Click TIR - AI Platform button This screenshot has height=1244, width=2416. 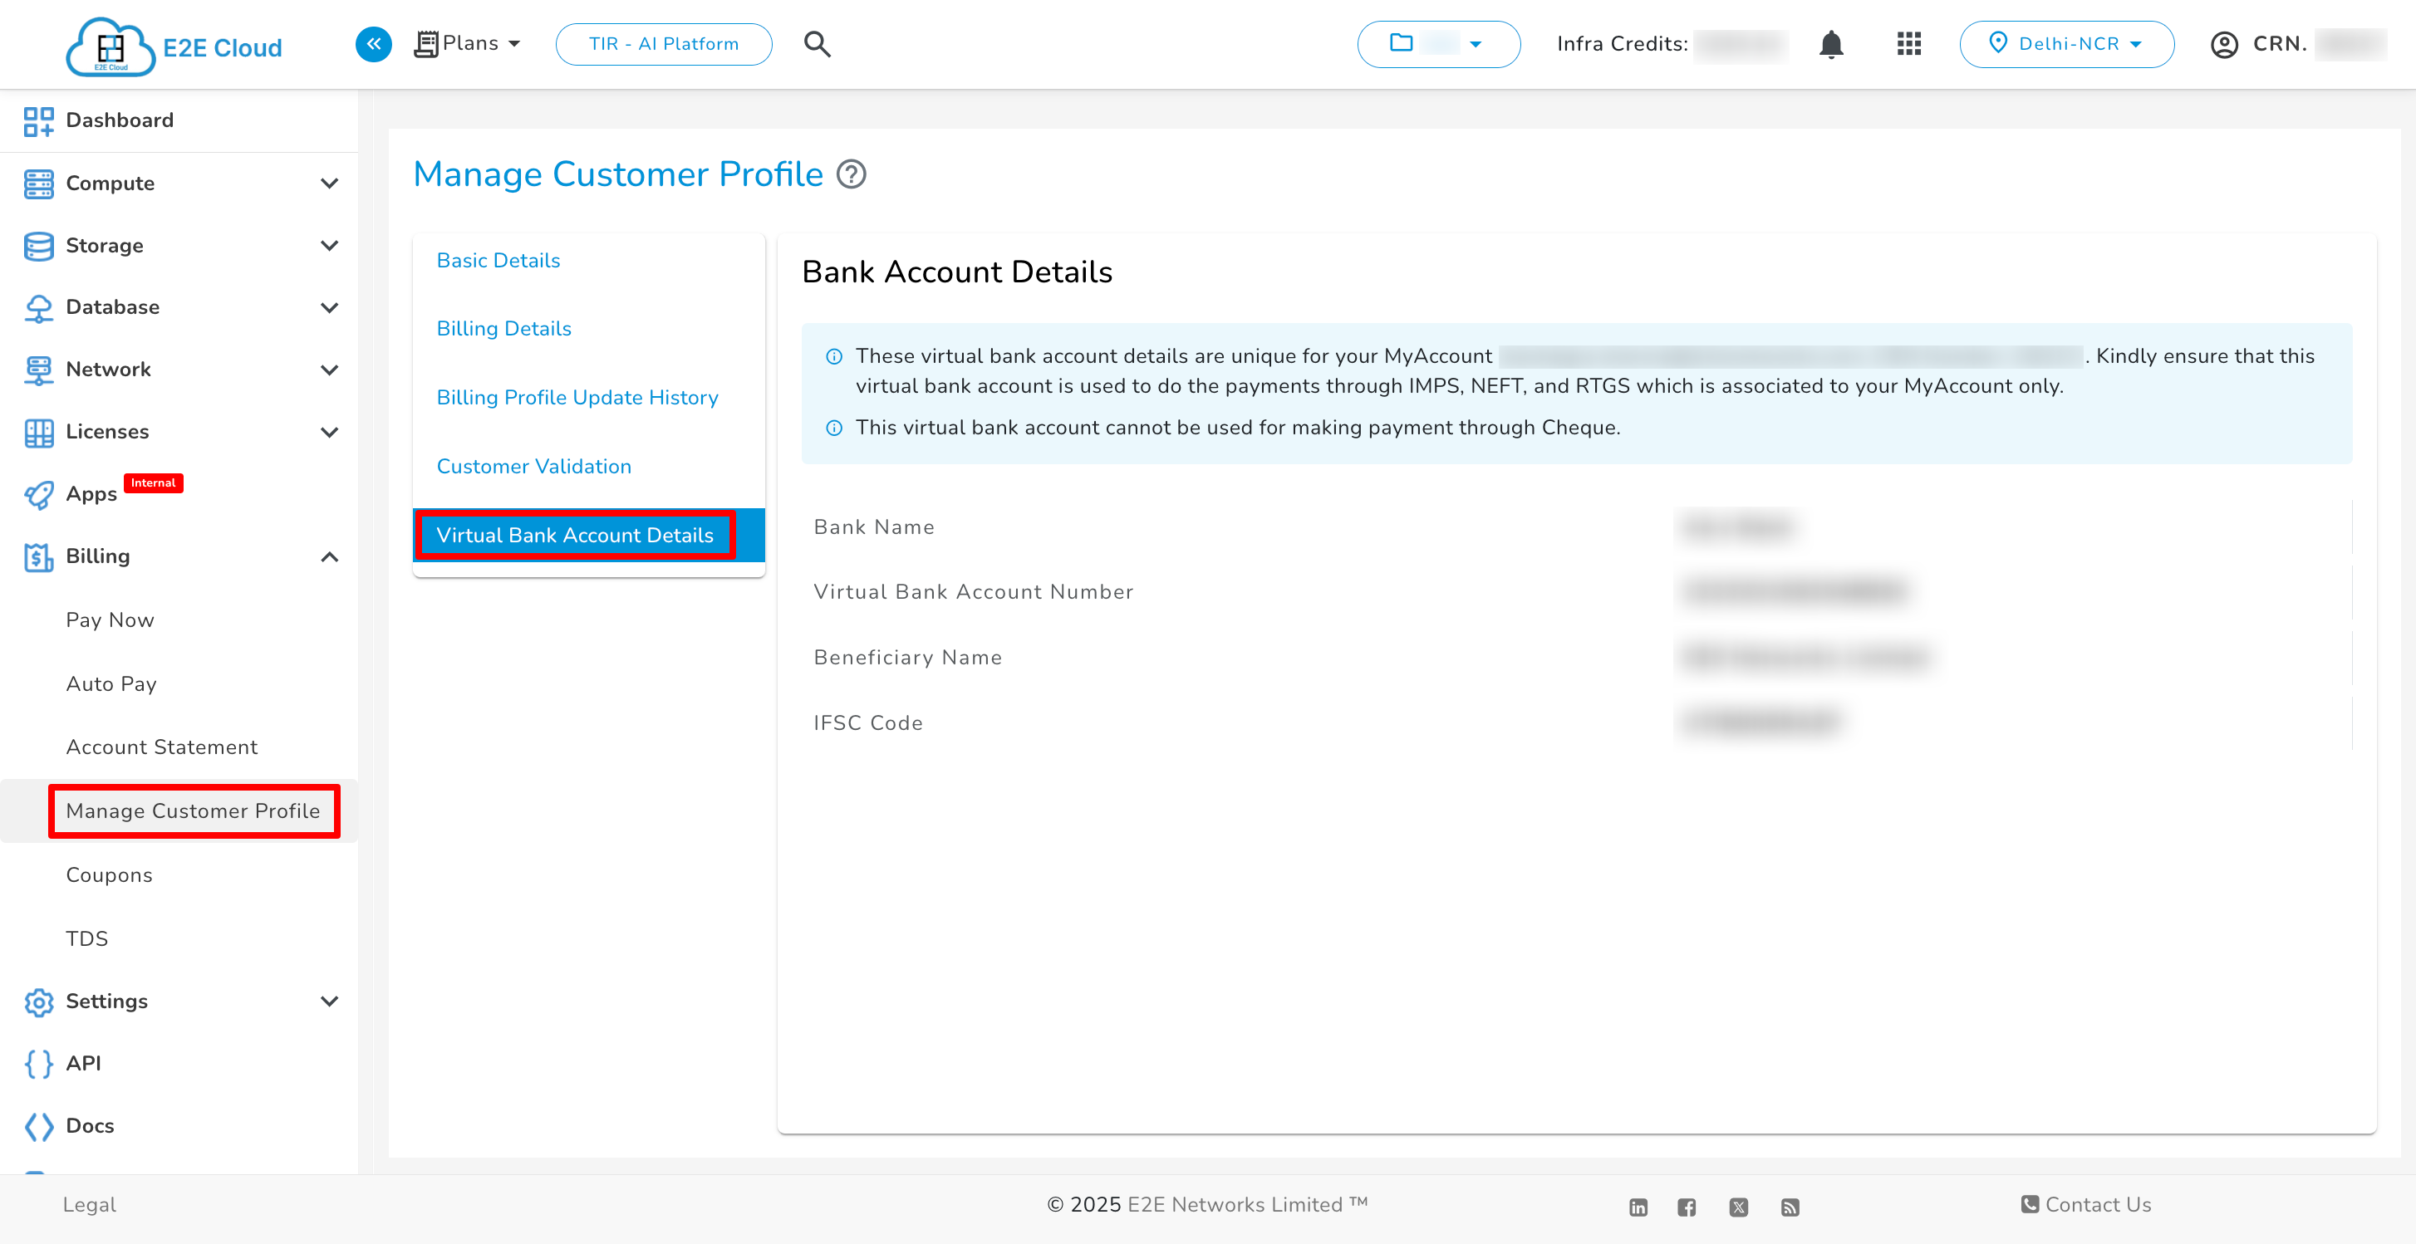[663, 44]
